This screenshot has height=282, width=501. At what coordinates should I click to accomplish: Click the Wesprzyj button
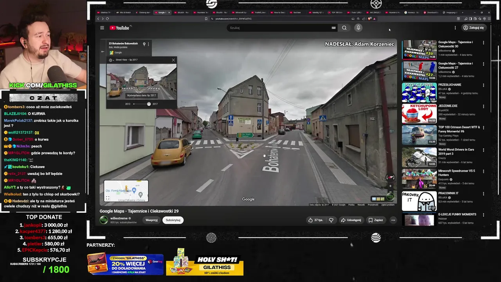pyautogui.click(x=151, y=220)
